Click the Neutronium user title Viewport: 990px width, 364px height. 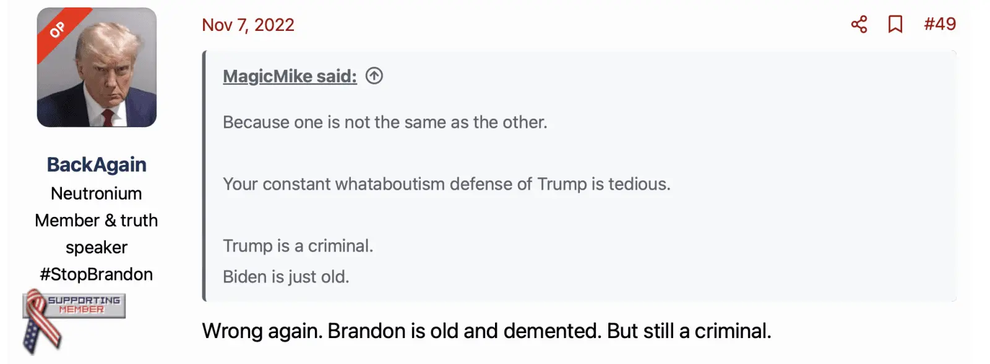click(x=97, y=193)
